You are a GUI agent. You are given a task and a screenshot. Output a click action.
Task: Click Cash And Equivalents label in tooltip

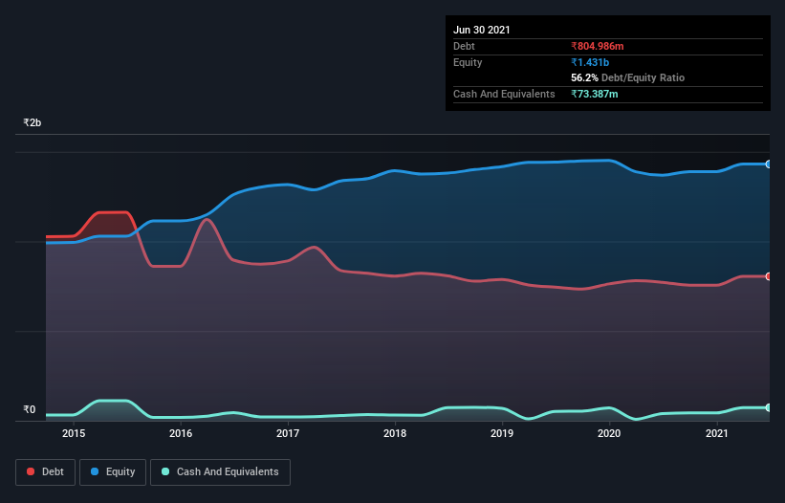point(504,94)
